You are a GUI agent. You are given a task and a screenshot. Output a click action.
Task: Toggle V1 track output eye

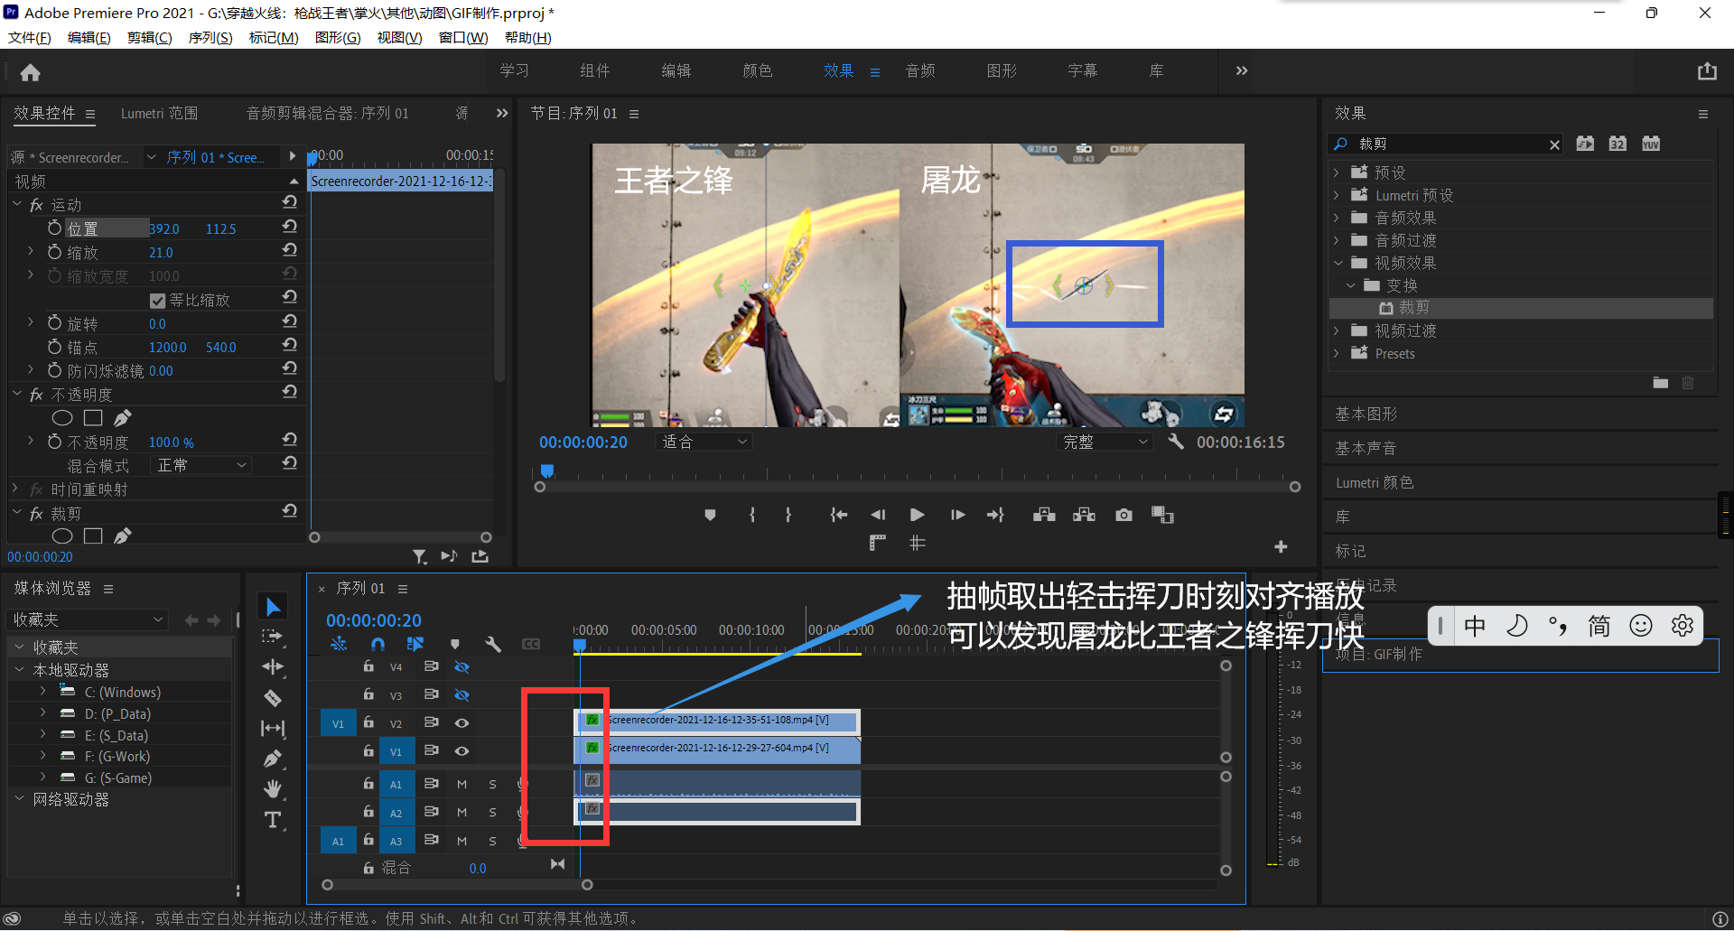[x=461, y=751]
